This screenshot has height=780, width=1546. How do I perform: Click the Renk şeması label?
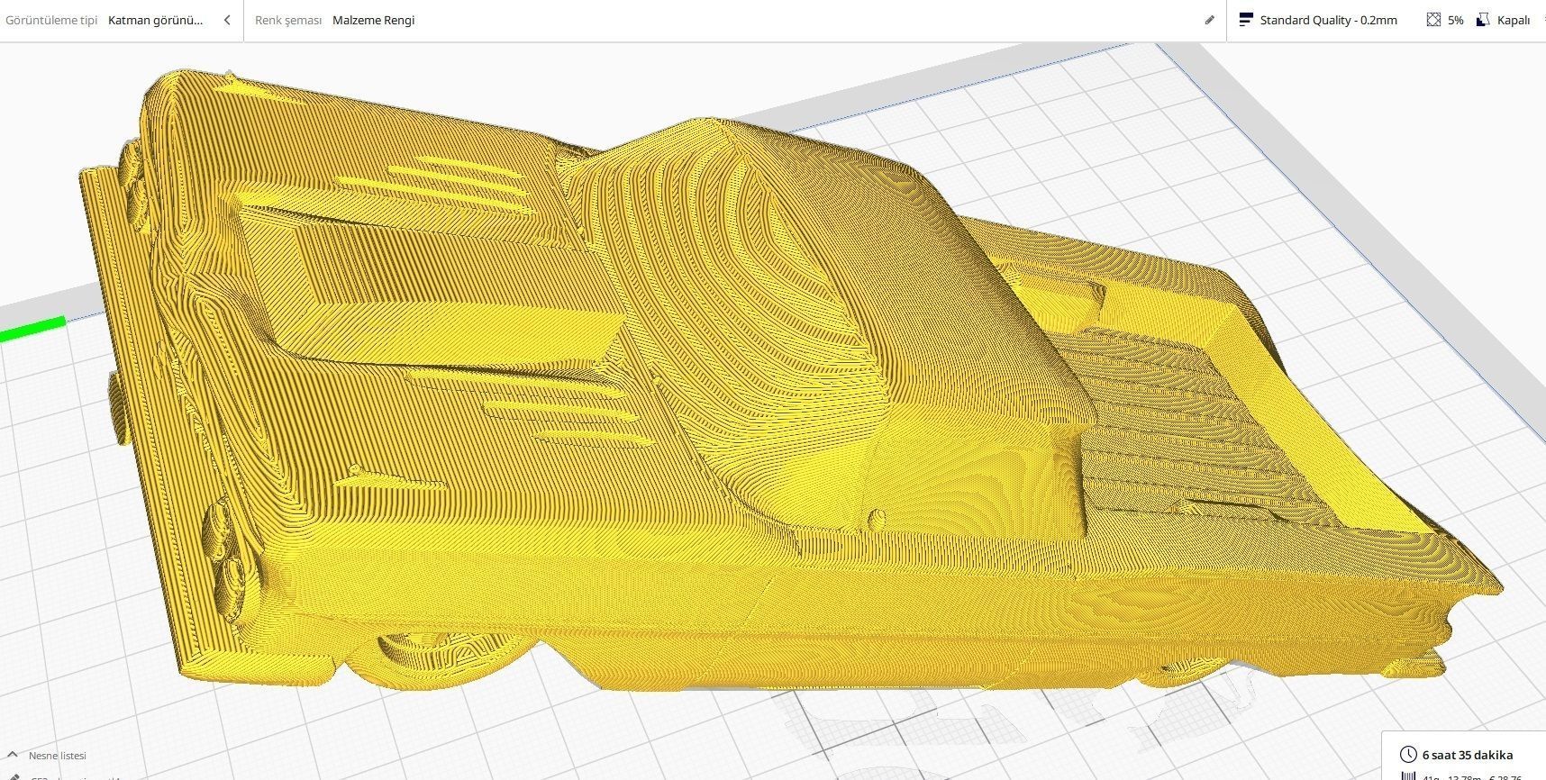tap(288, 20)
